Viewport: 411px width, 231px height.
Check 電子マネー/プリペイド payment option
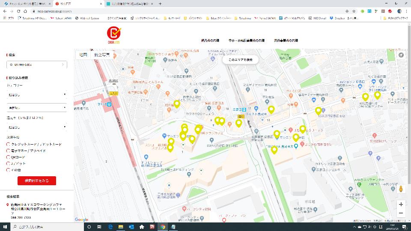pyautogui.click(x=8, y=151)
